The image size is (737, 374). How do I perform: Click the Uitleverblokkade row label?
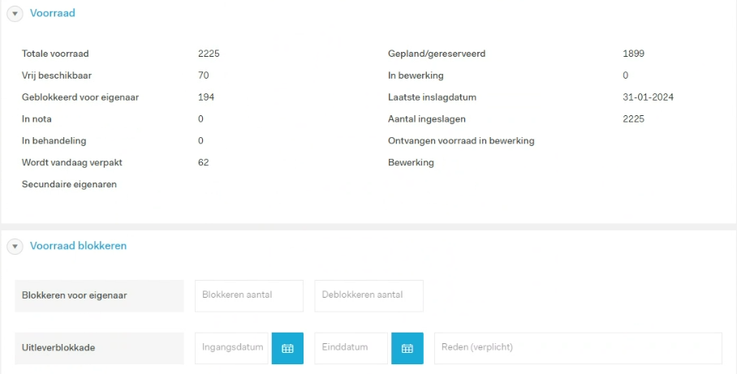[58, 348]
